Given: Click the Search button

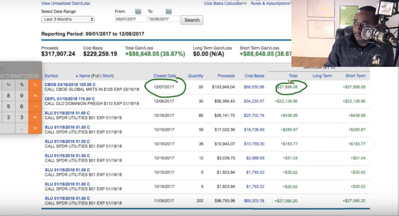Looking at the screenshot, I should click(x=192, y=20).
